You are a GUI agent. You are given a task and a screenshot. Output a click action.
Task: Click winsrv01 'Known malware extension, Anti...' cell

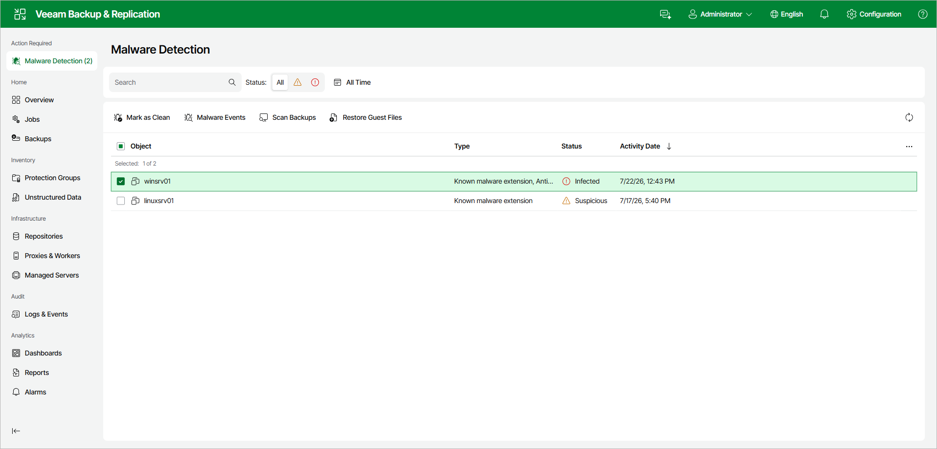coord(504,181)
